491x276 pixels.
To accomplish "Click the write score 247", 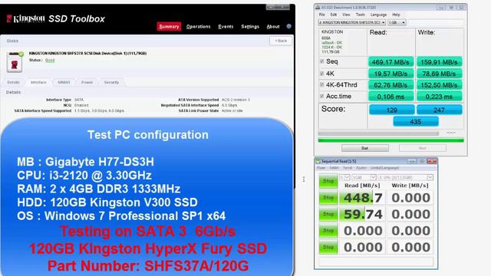I will [440, 110].
